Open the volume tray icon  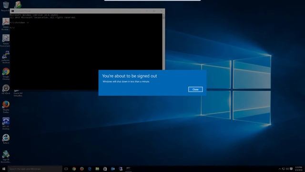pos(287,169)
